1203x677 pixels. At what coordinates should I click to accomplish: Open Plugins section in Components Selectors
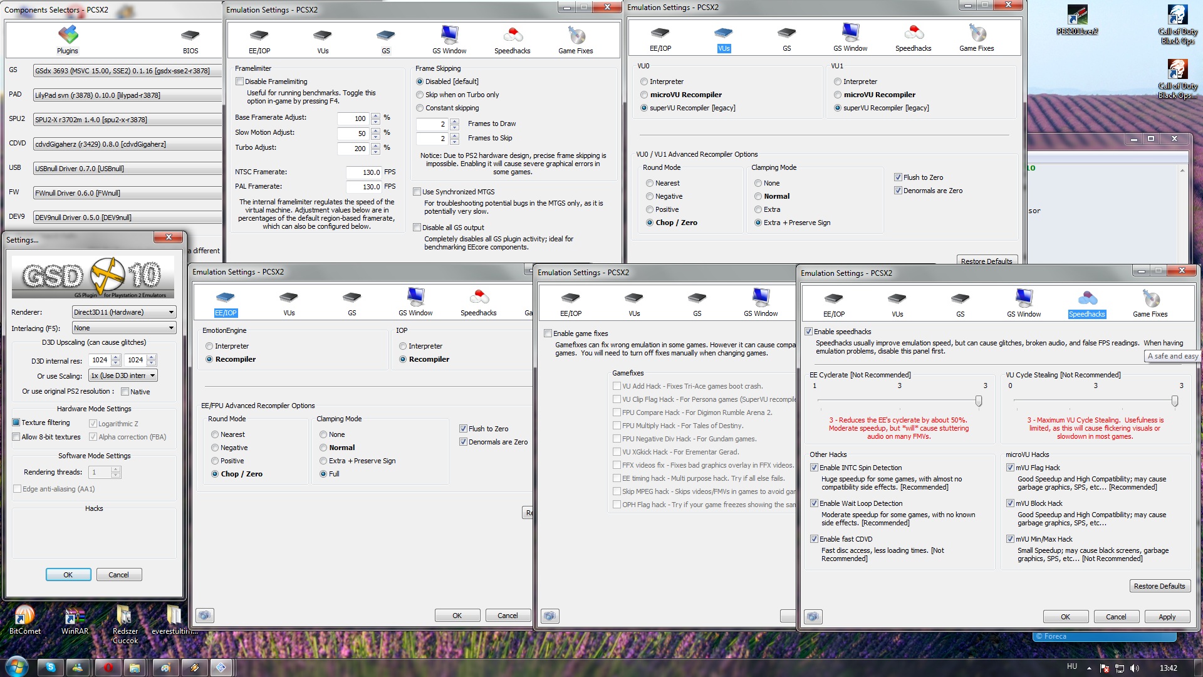[68, 40]
